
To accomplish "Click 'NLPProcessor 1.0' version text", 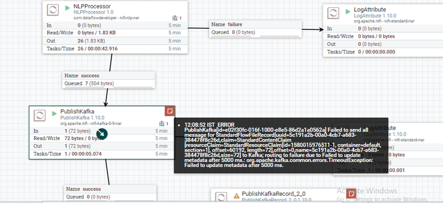I will point(94,12).
